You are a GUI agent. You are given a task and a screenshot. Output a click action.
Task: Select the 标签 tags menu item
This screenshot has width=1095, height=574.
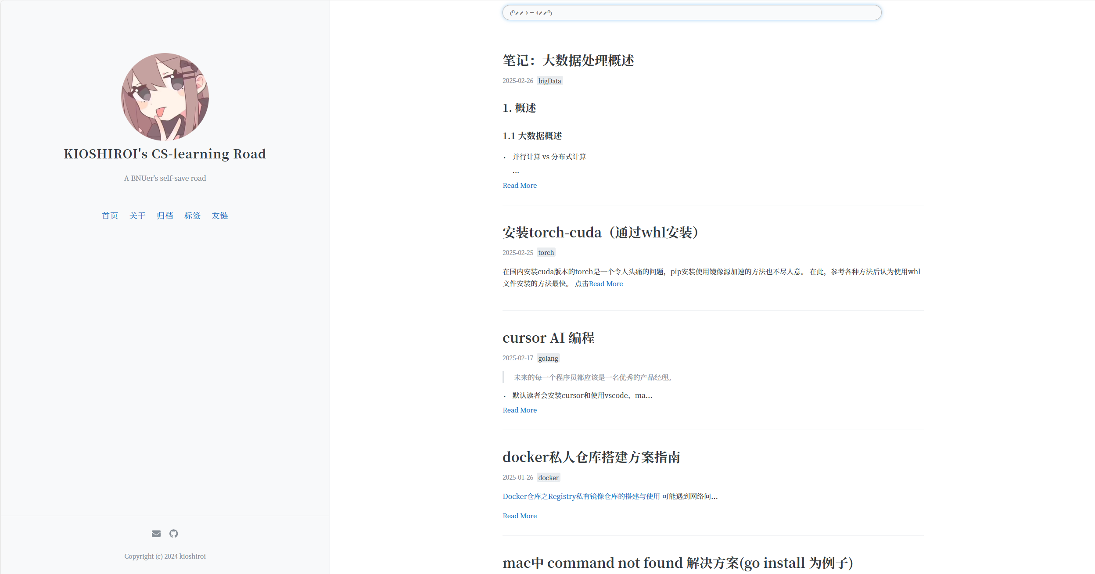192,215
